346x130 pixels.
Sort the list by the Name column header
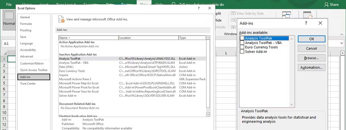[89, 38]
